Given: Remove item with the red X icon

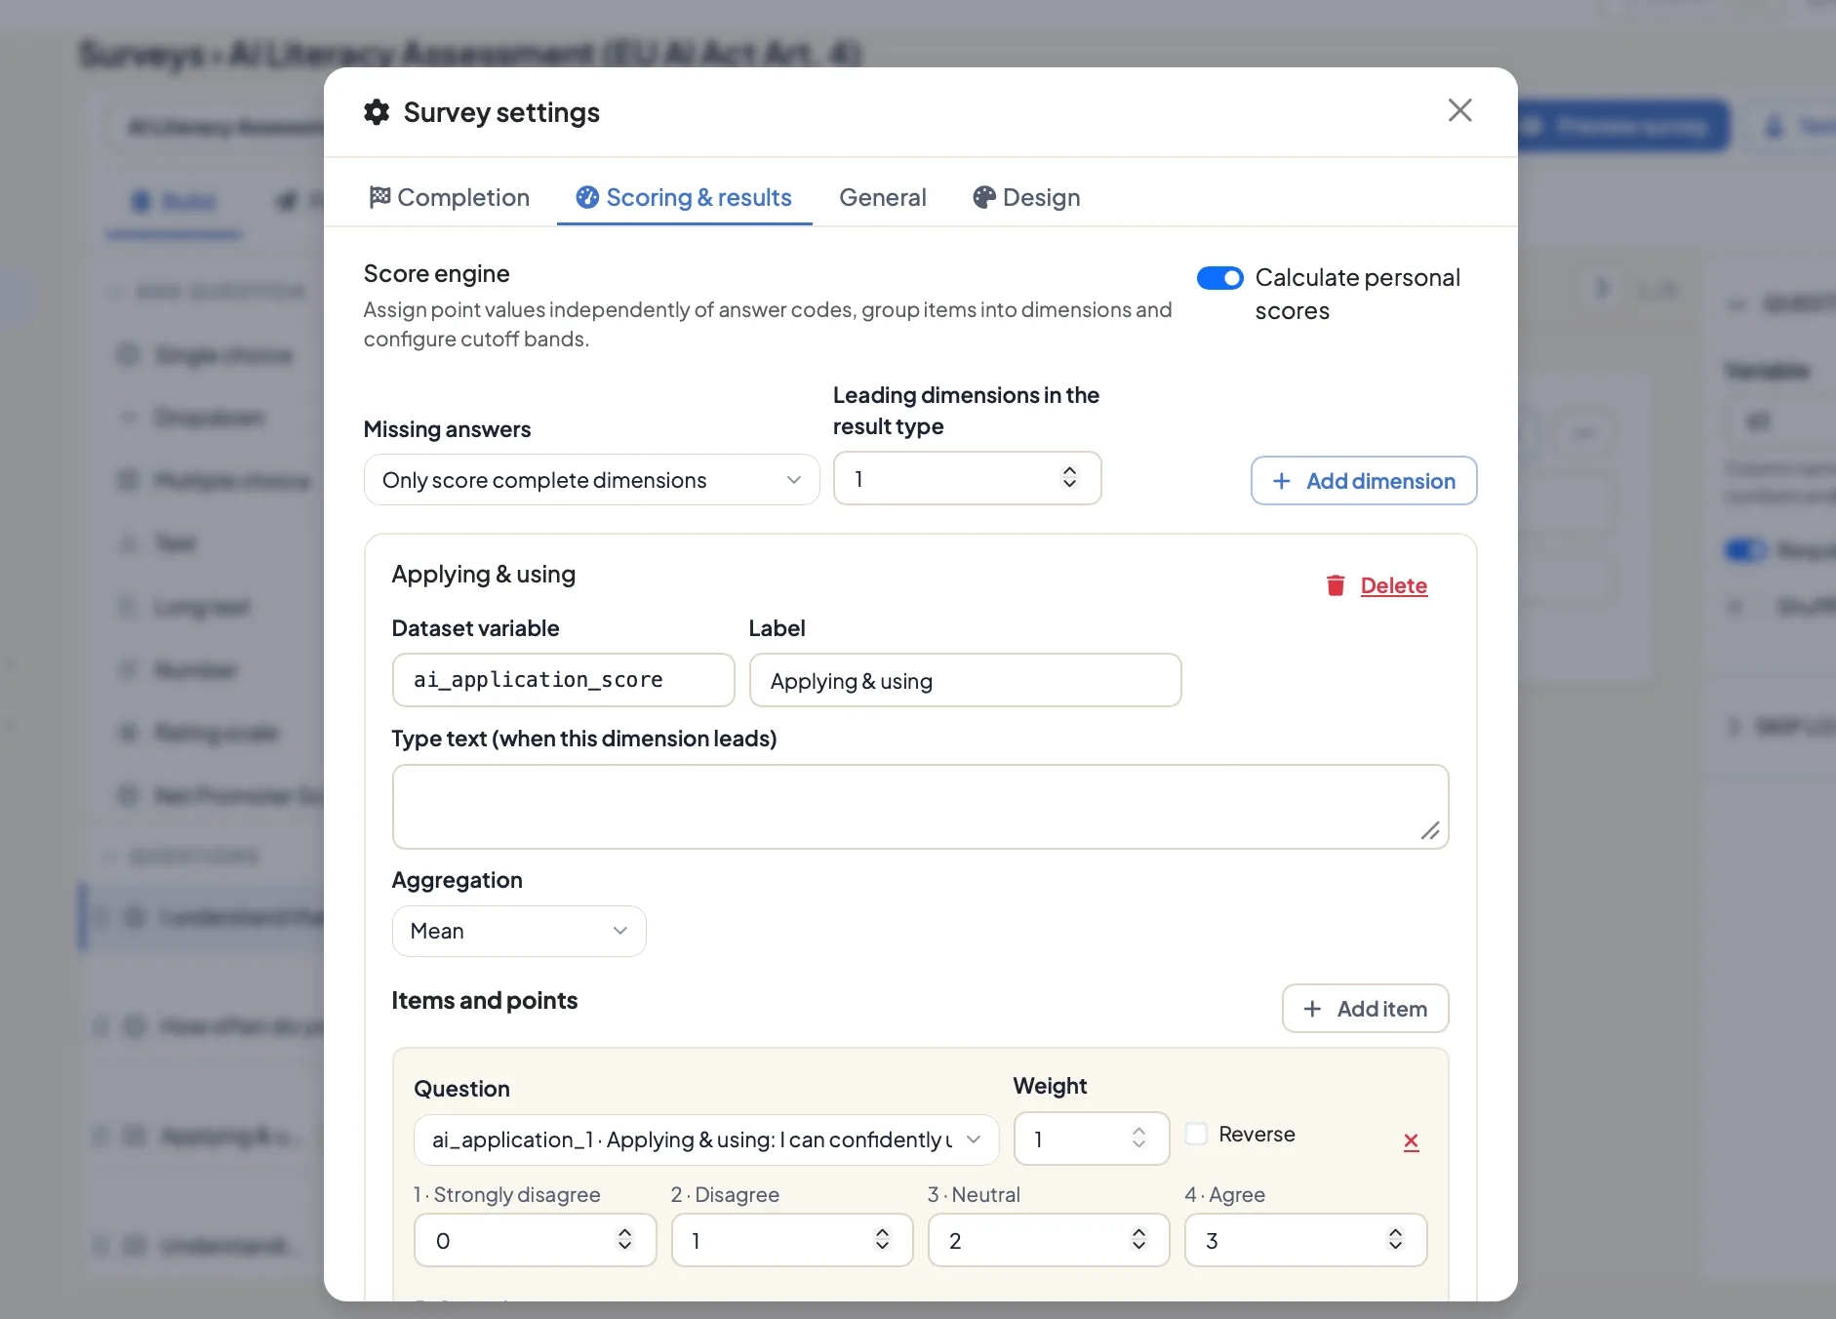Looking at the screenshot, I should (x=1411, y=1141).
